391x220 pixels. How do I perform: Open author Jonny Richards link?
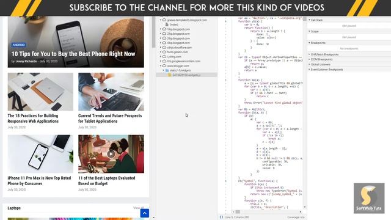(26, 61)
